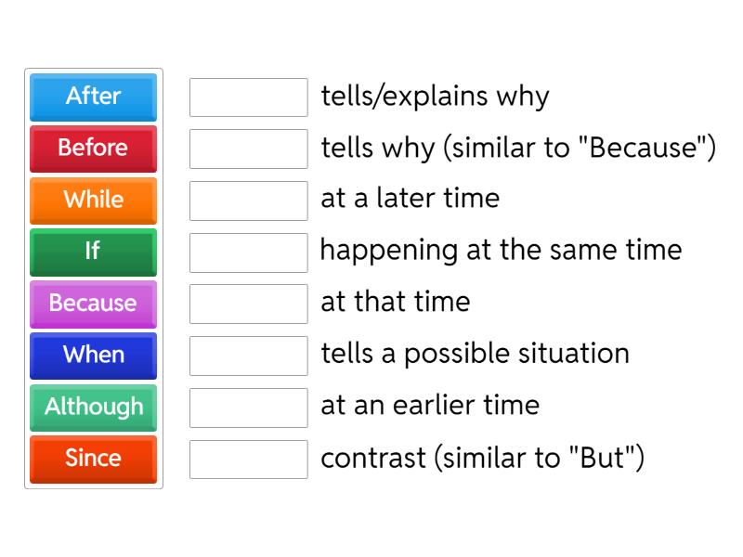The width and height of the screenshot is (743, 557).
Task: Click the orange "While" word tile
Action: (93, 200)
